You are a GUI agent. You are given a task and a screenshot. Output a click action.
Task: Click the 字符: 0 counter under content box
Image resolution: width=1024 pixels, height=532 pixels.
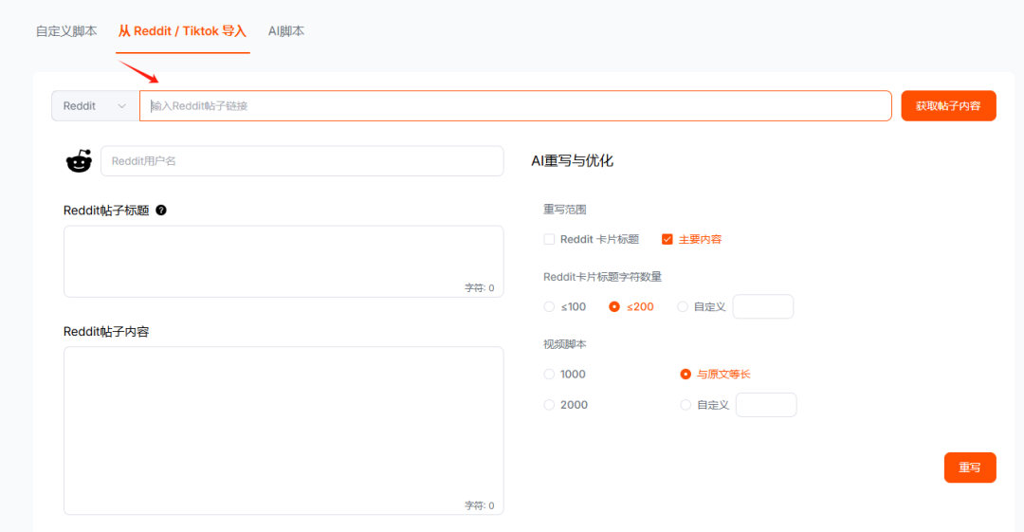point(480,505)
